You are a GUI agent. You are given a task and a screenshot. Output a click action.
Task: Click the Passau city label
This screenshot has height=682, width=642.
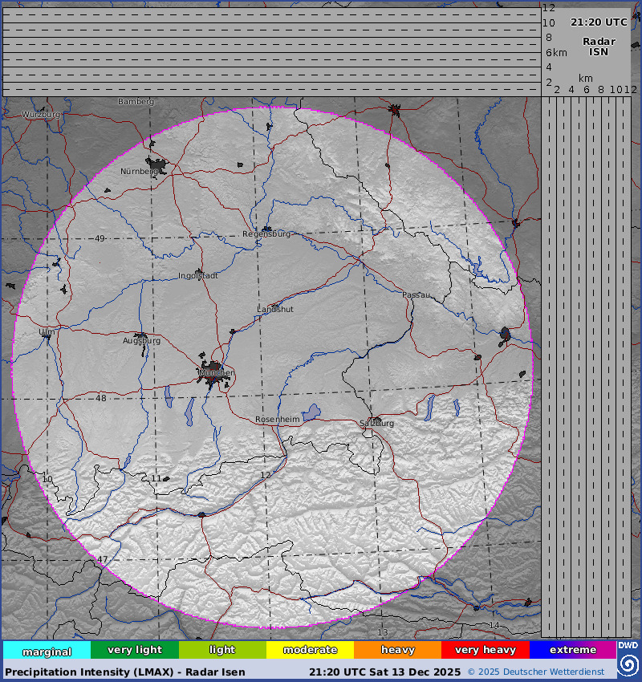pyautogui.click(x=416, y=295)
